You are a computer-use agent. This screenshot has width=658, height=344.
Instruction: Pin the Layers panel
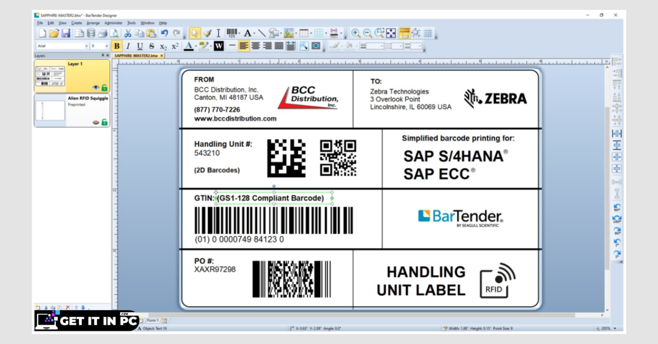pyautogui.click(x=103, y=55)
